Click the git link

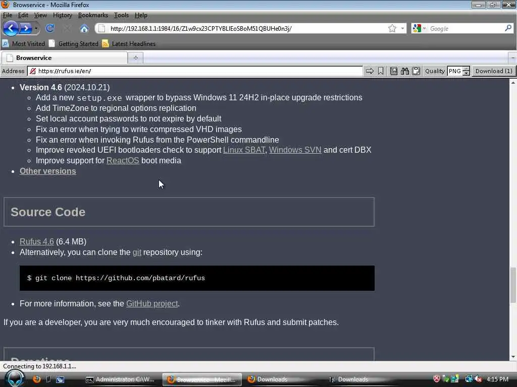point(137,252)
